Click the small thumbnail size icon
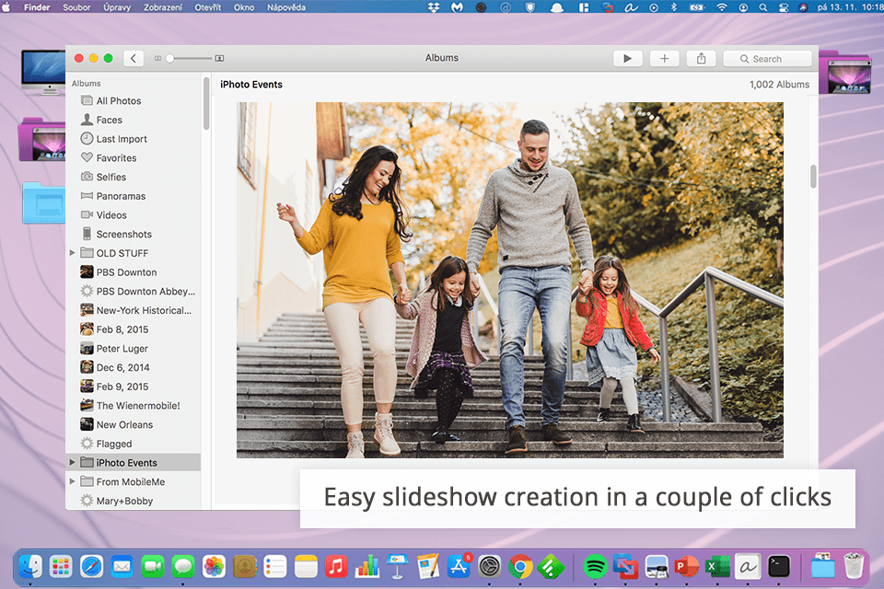 [x=157, y=59]
